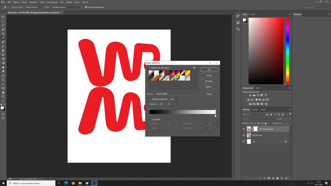Select the Lasso tool
The height and width of the screenshot is (186, 331).
point(3,25)
